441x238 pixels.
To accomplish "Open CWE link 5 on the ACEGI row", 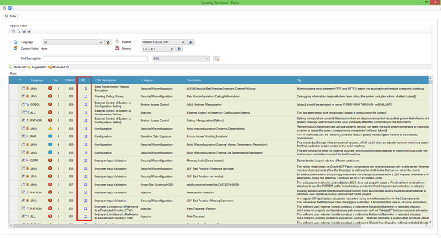I will tap(85, 88).
